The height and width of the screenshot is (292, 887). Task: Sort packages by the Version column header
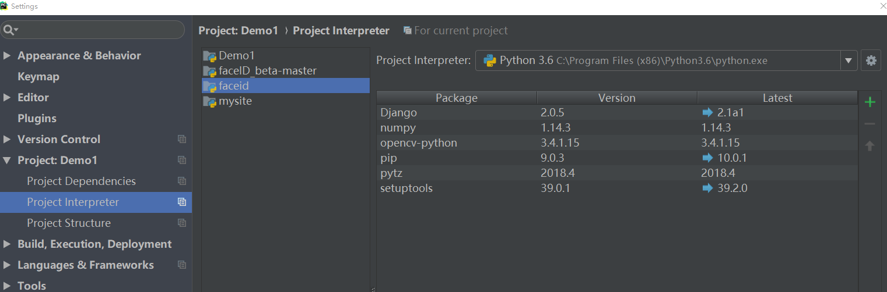pyautogui.click(x=617, y=98)
